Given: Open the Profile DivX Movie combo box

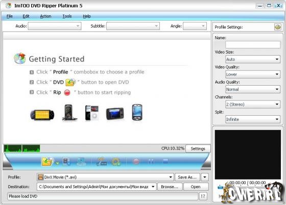Looking at the screenshot, I should pyautogui.click(x=105, y=177).
